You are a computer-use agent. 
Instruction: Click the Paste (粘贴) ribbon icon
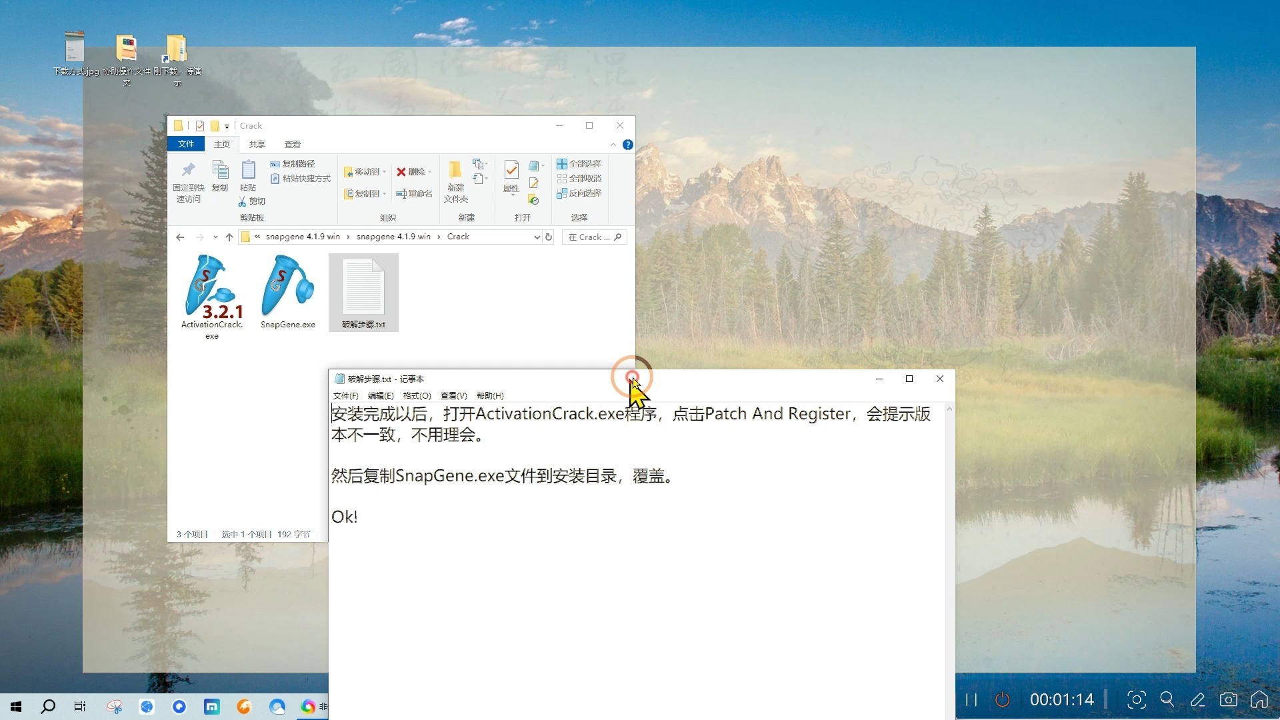[248, 176]
